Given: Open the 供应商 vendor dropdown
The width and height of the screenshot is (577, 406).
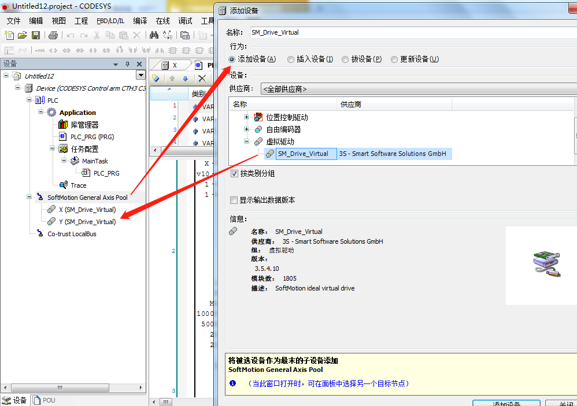Looking at the screenshot, I should click(419, 89).
